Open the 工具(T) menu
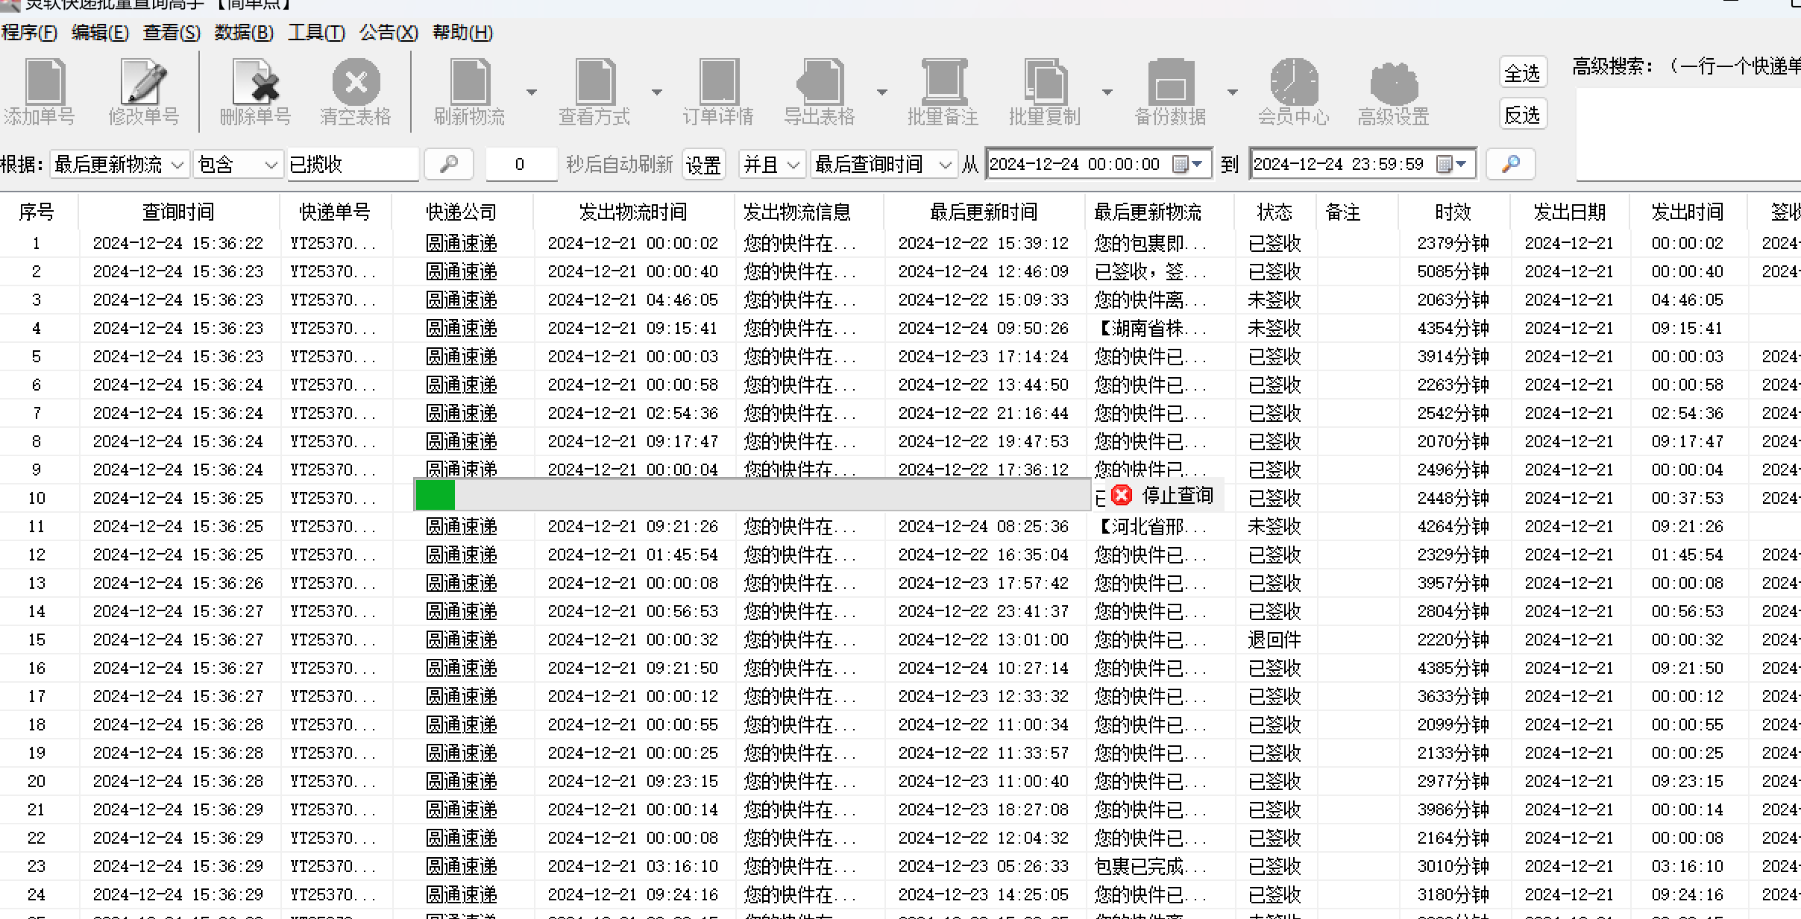Screen dimensions: 1801x919 click(316, 33)
